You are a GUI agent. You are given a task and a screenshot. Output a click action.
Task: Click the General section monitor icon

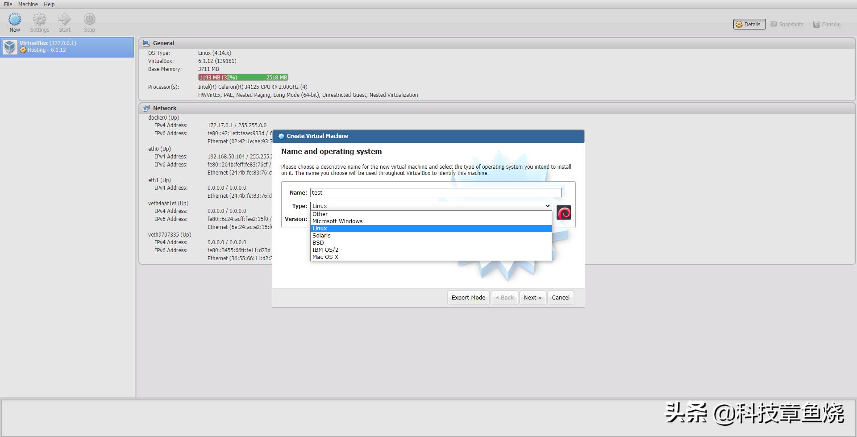pyautogui.click(x=146, y=43)
